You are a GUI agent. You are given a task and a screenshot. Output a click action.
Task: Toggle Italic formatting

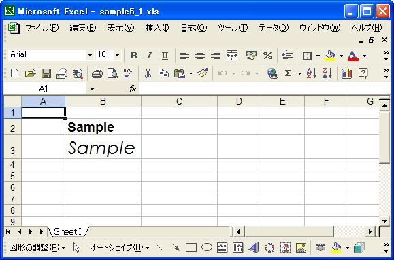pyautogui.click(x=150, y=56)
